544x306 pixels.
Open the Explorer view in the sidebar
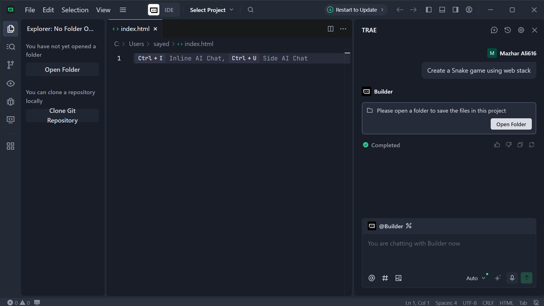(11, 29)
